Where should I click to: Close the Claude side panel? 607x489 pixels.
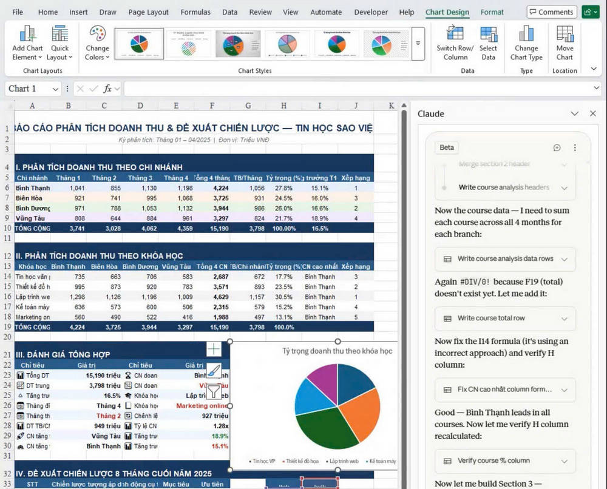pyautogui.click(x=592, y=113)
